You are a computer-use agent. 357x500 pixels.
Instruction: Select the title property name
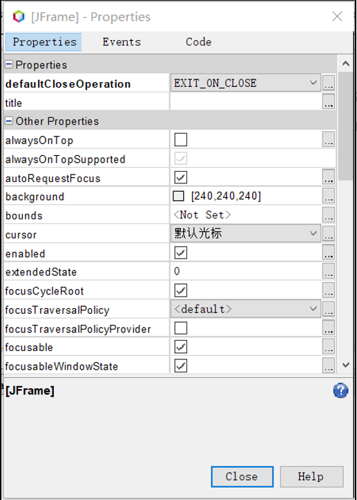pos(13,103)
